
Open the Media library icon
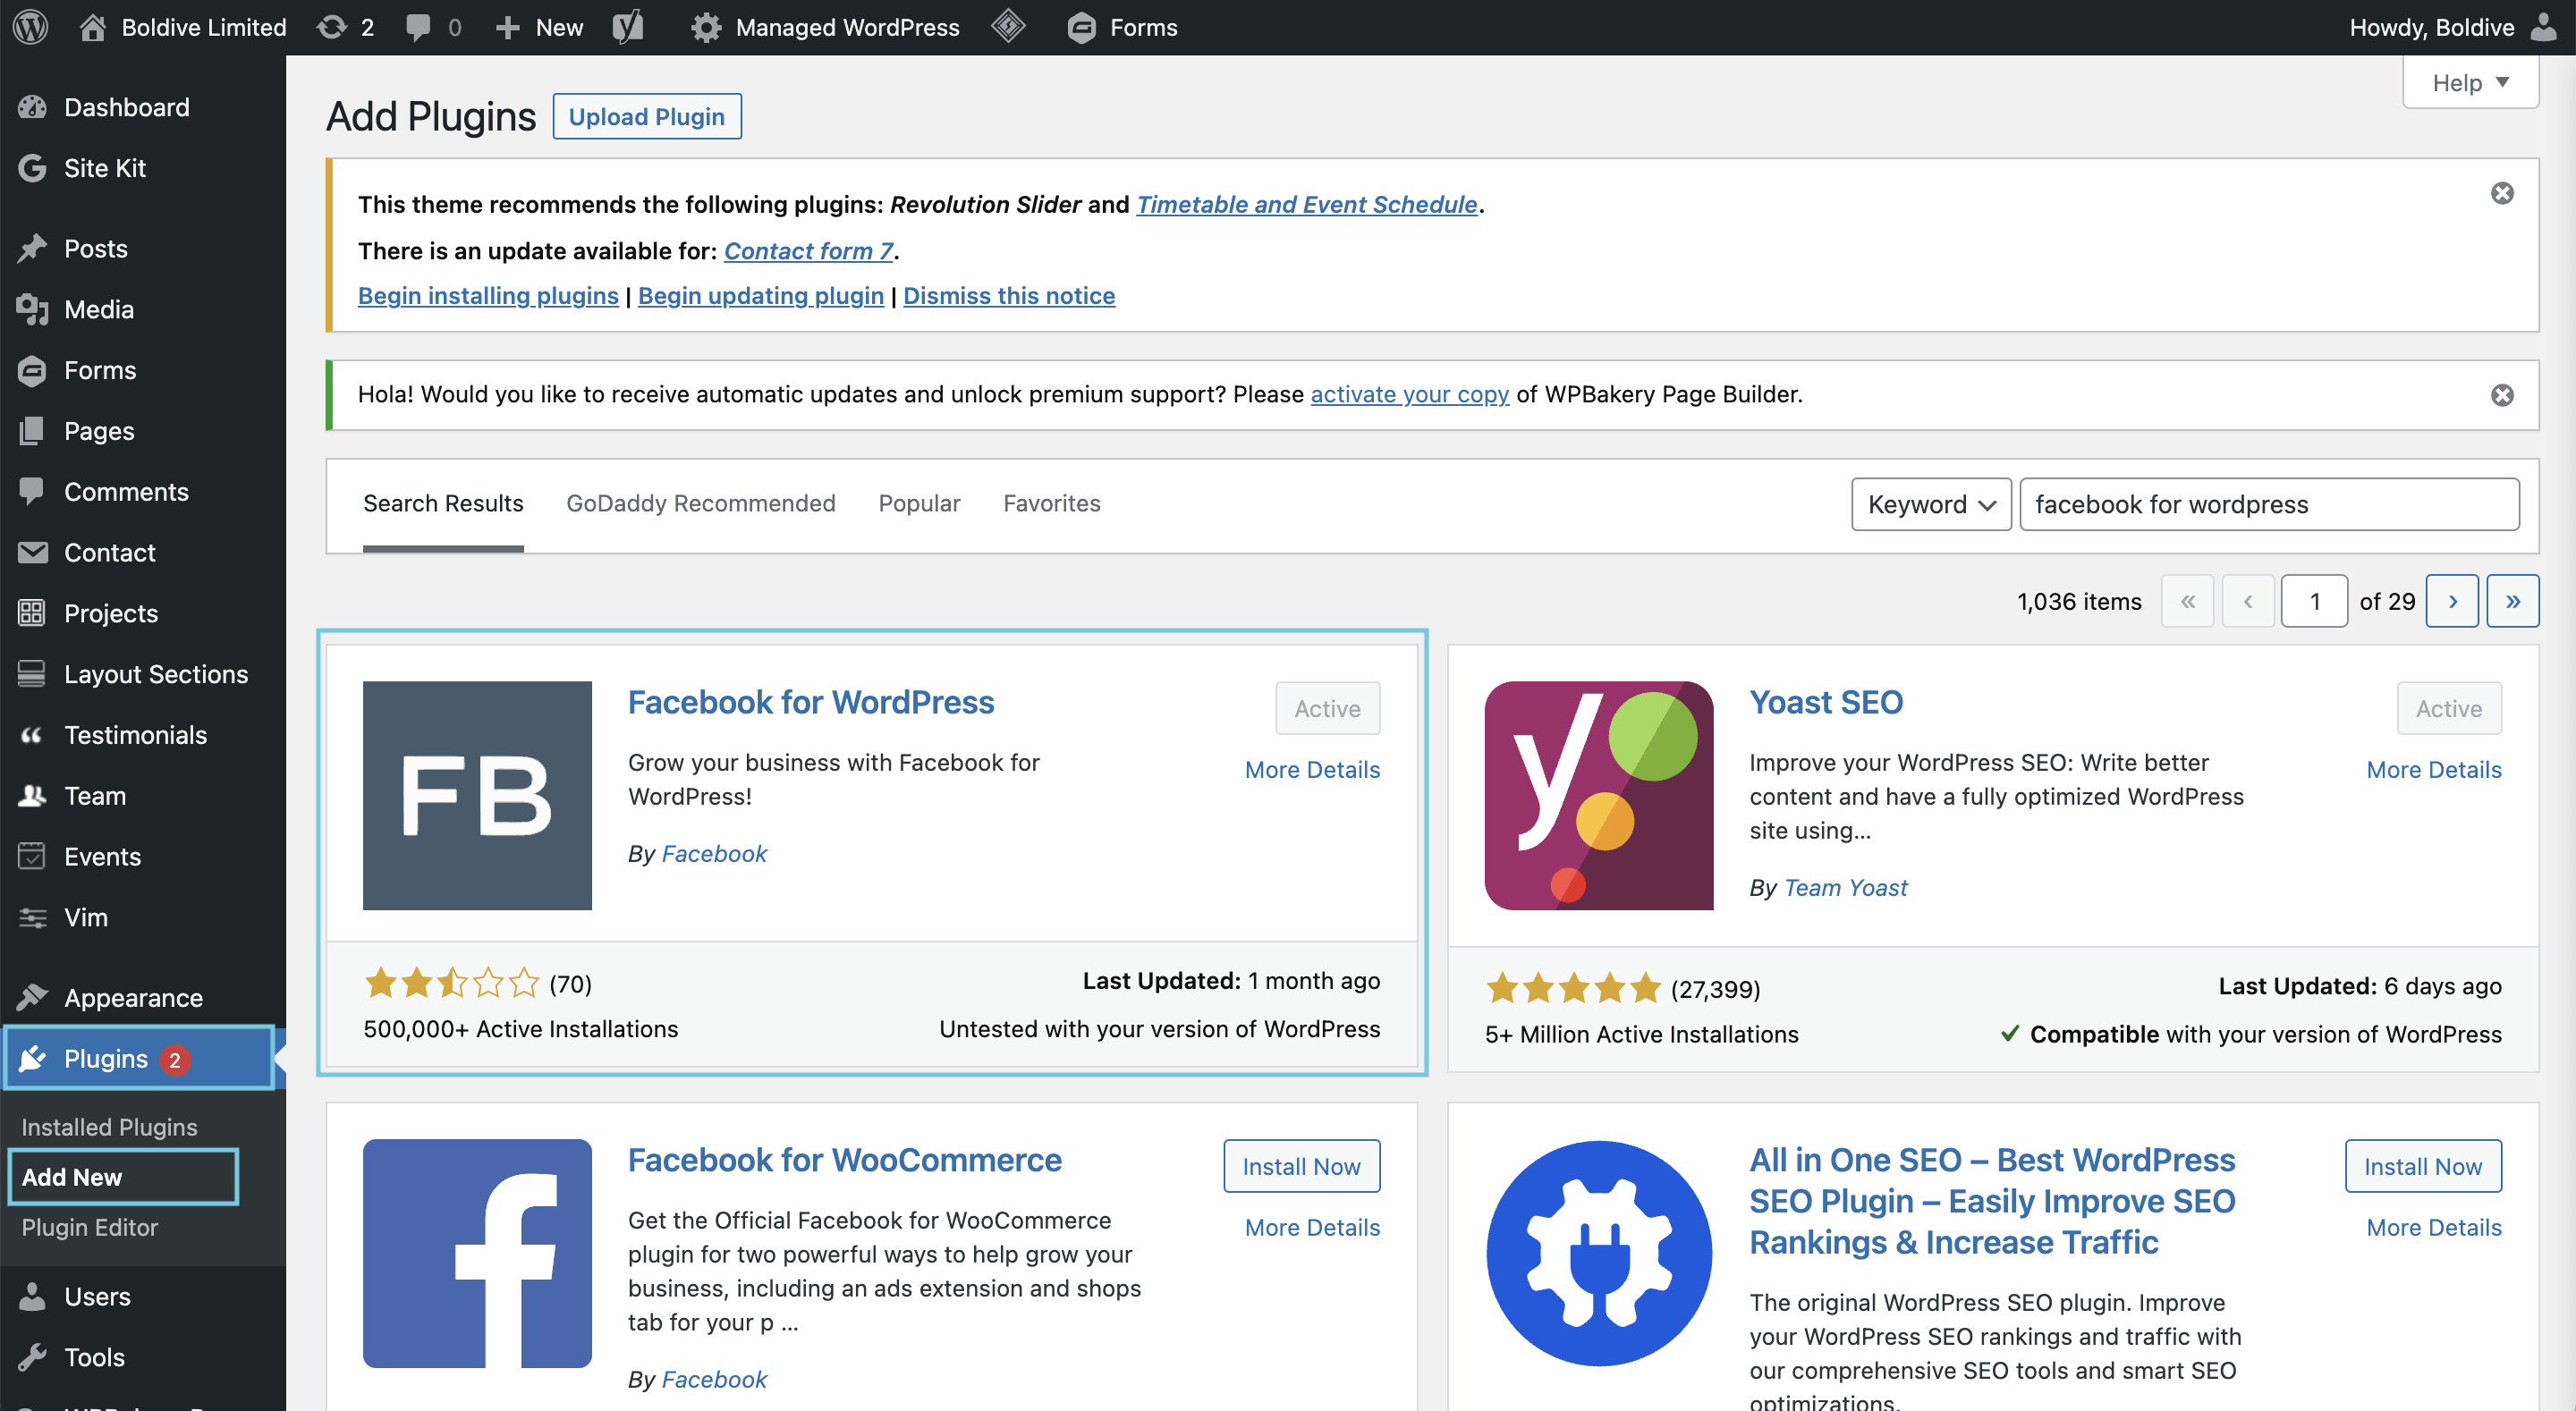tap(32, 309)
